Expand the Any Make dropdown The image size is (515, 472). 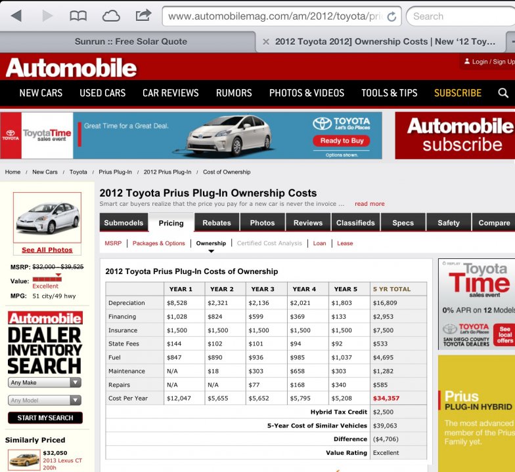pyautogui.click(x=45, y=383)
